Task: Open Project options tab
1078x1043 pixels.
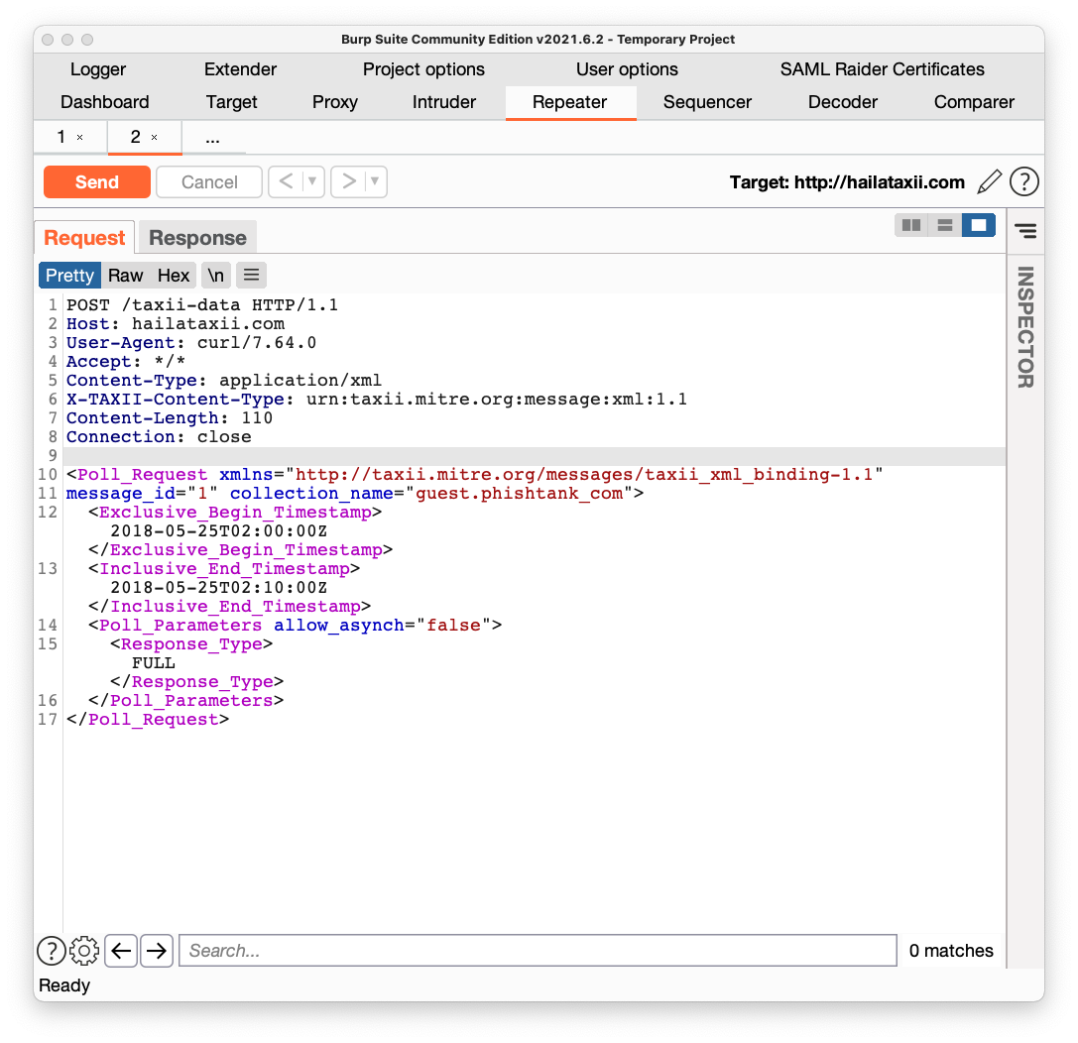Action: point(423,69)
